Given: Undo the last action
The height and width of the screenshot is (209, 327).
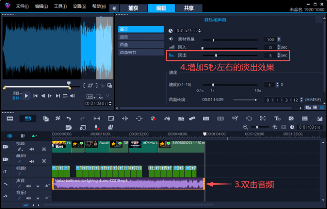Looking at the screenshot, I should (x=69, y=118).
